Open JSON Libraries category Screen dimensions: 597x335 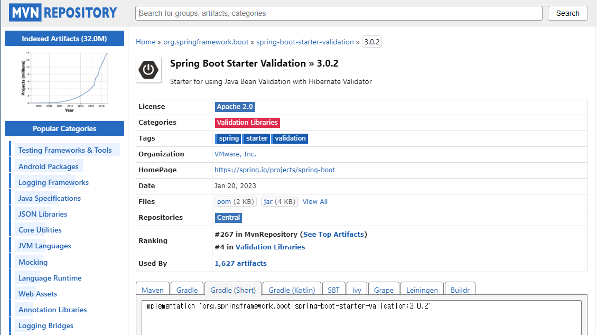coord(43,214)
